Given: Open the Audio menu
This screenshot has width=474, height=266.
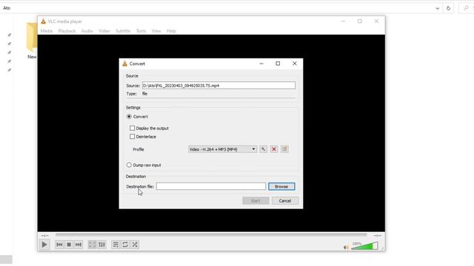Looking at the screenshot, I should tap(87, 31).
